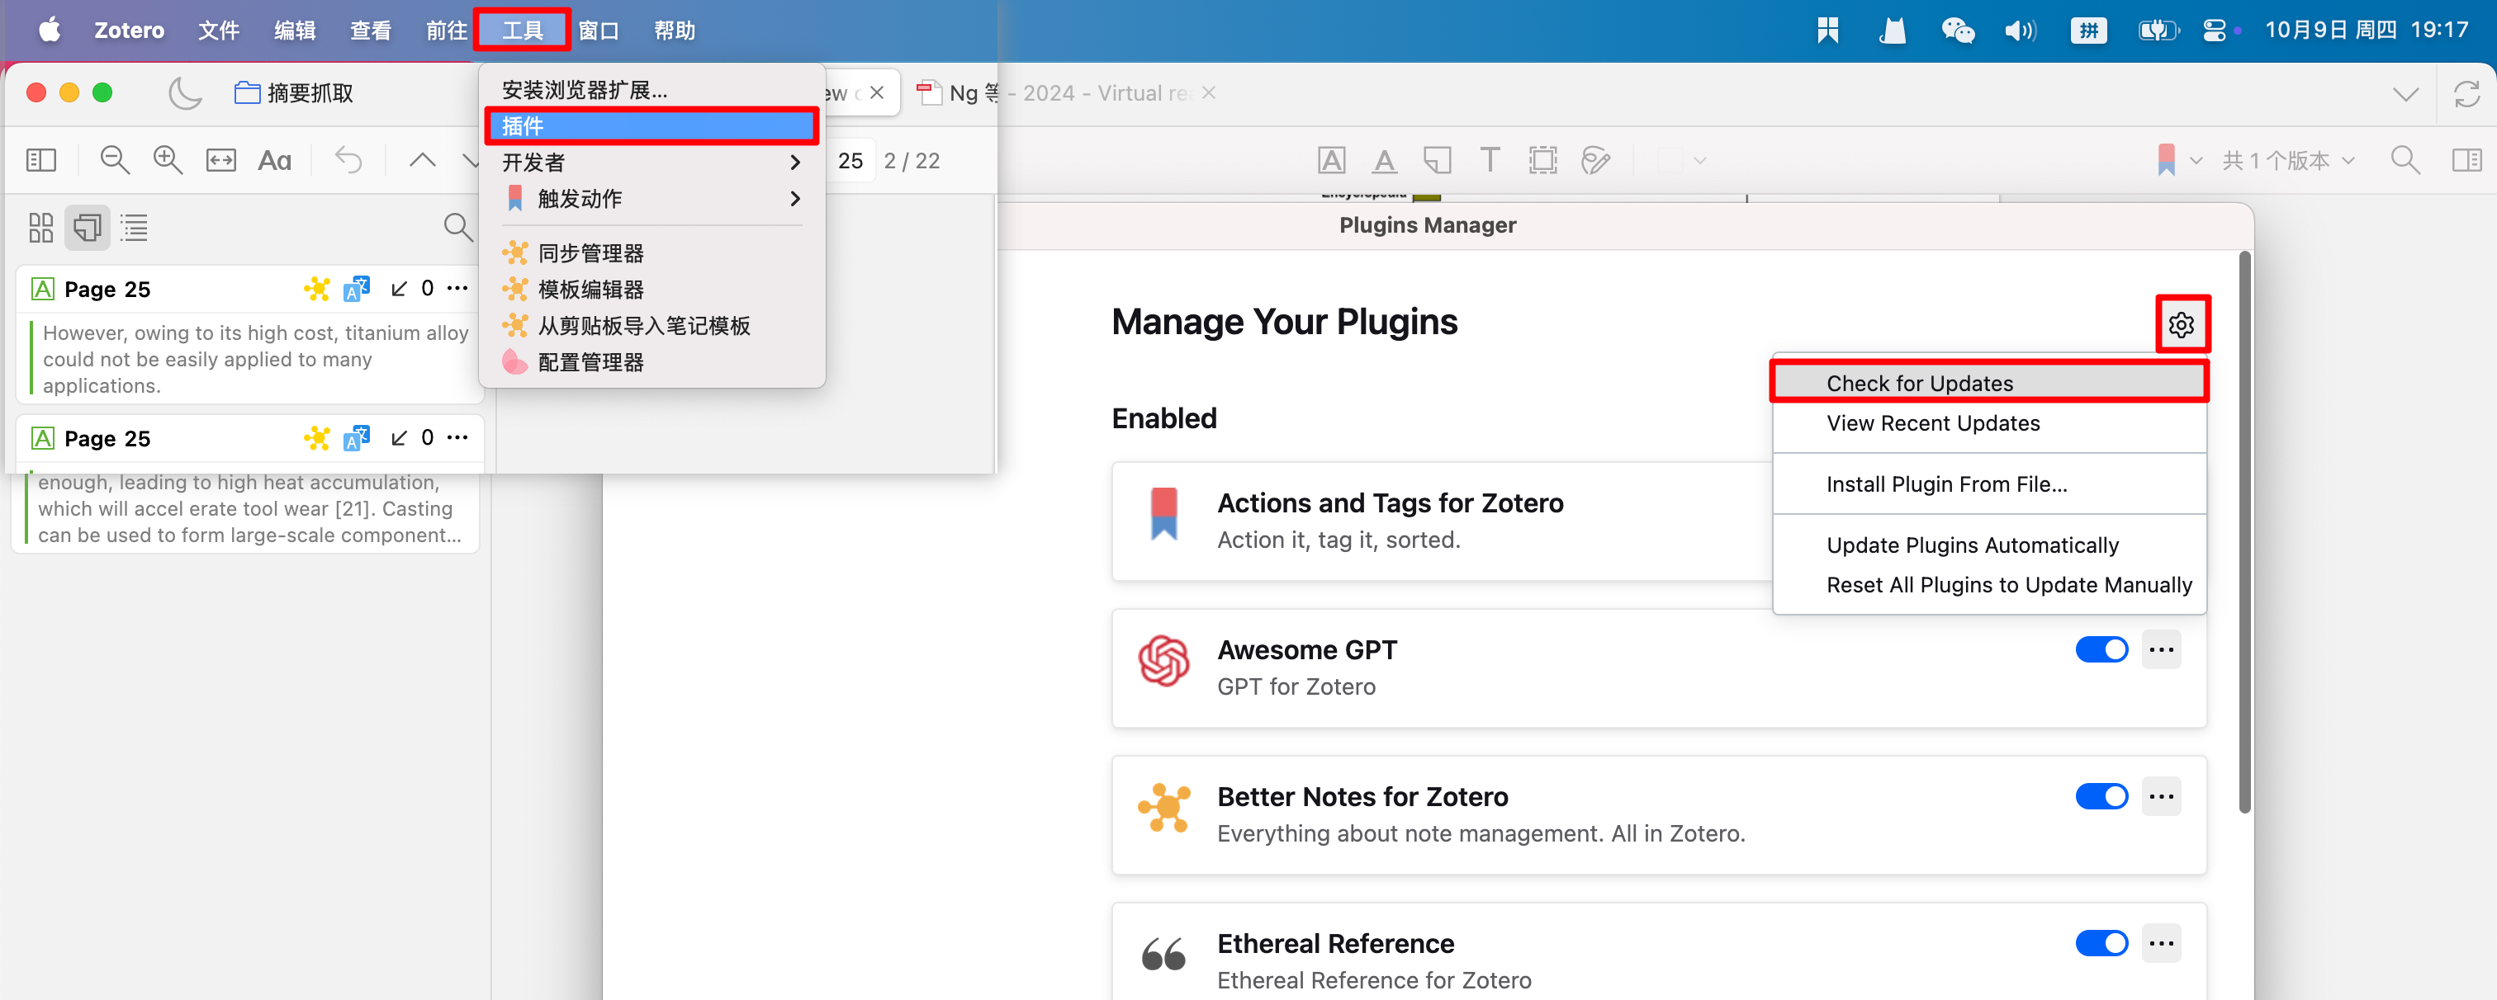
Task: Close the 'Ng 等 - 2024' tab
Action: tap(1209, 93)
